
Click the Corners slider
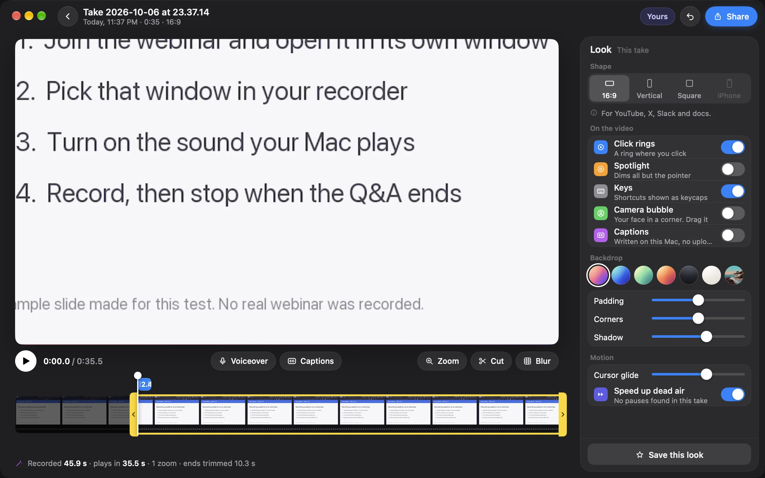click(x=698, y=319)
